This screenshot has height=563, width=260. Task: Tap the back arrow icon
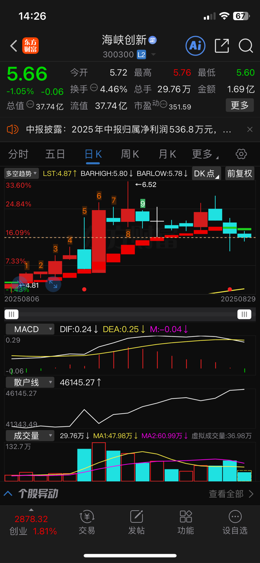(x=14, y=46)
